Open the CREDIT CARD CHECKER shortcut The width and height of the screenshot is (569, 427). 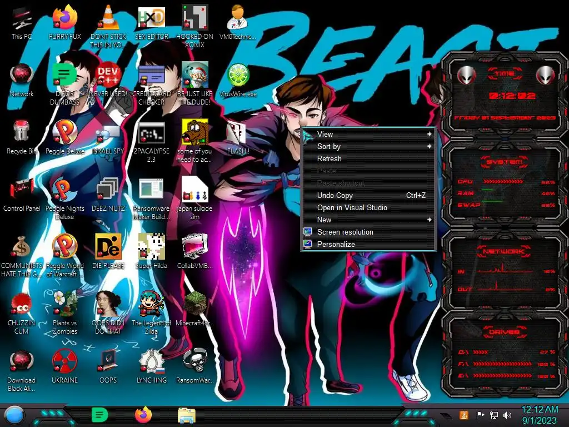click(151, 83)
